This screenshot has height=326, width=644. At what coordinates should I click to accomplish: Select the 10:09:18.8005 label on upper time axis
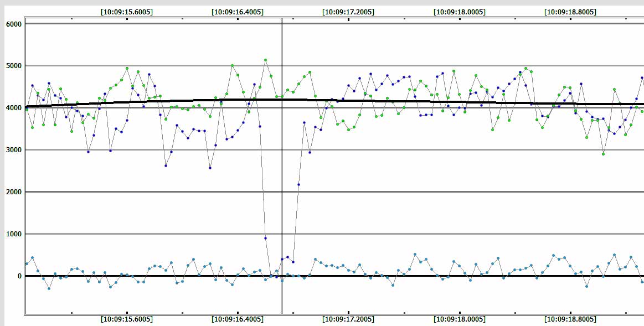[570, 12]
